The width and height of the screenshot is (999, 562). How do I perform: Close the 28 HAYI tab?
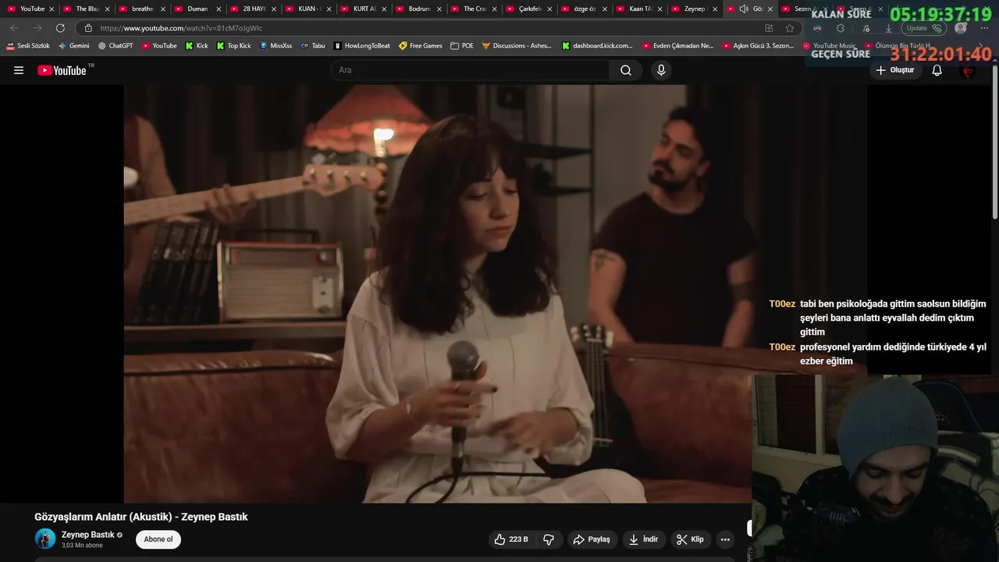tap(273, 9)
